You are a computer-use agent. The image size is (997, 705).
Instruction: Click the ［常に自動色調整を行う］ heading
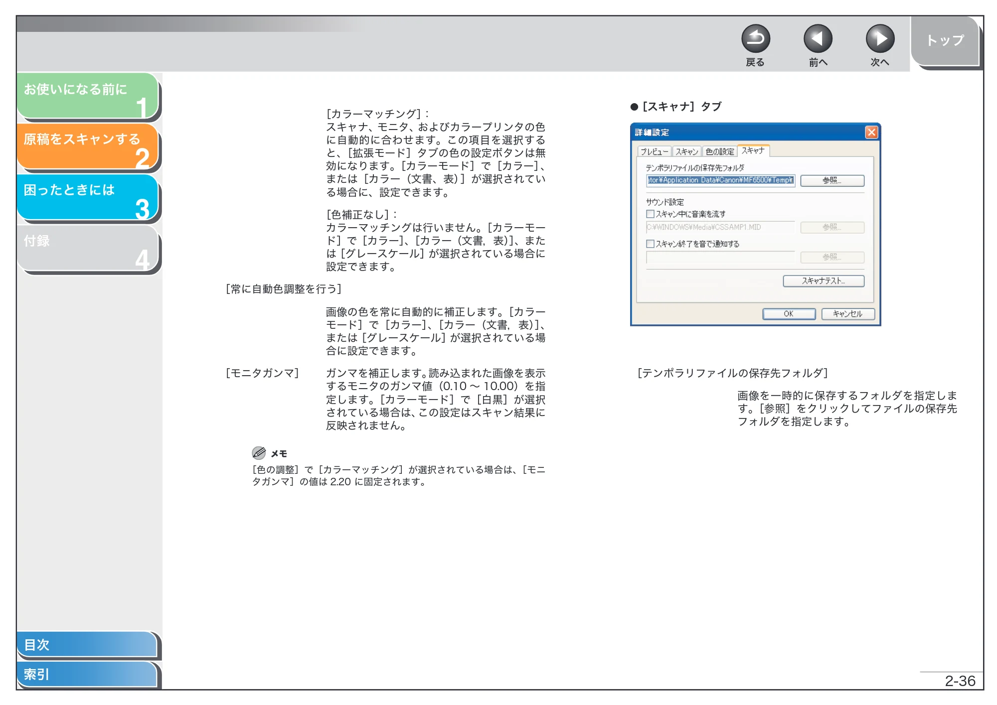284,289
